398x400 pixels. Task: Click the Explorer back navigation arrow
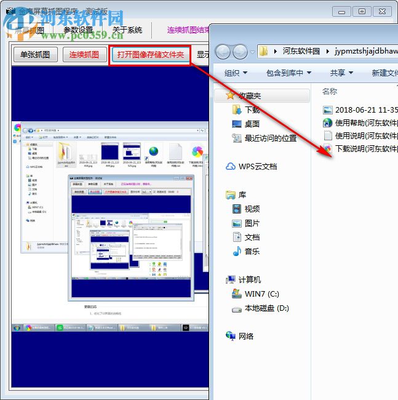click(x=223, y=52)
